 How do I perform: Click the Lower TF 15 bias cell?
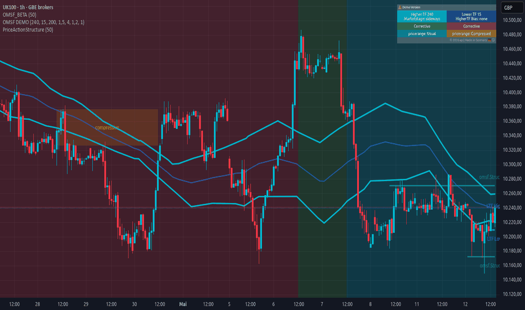pyautogui.click(x=471, y=16)
